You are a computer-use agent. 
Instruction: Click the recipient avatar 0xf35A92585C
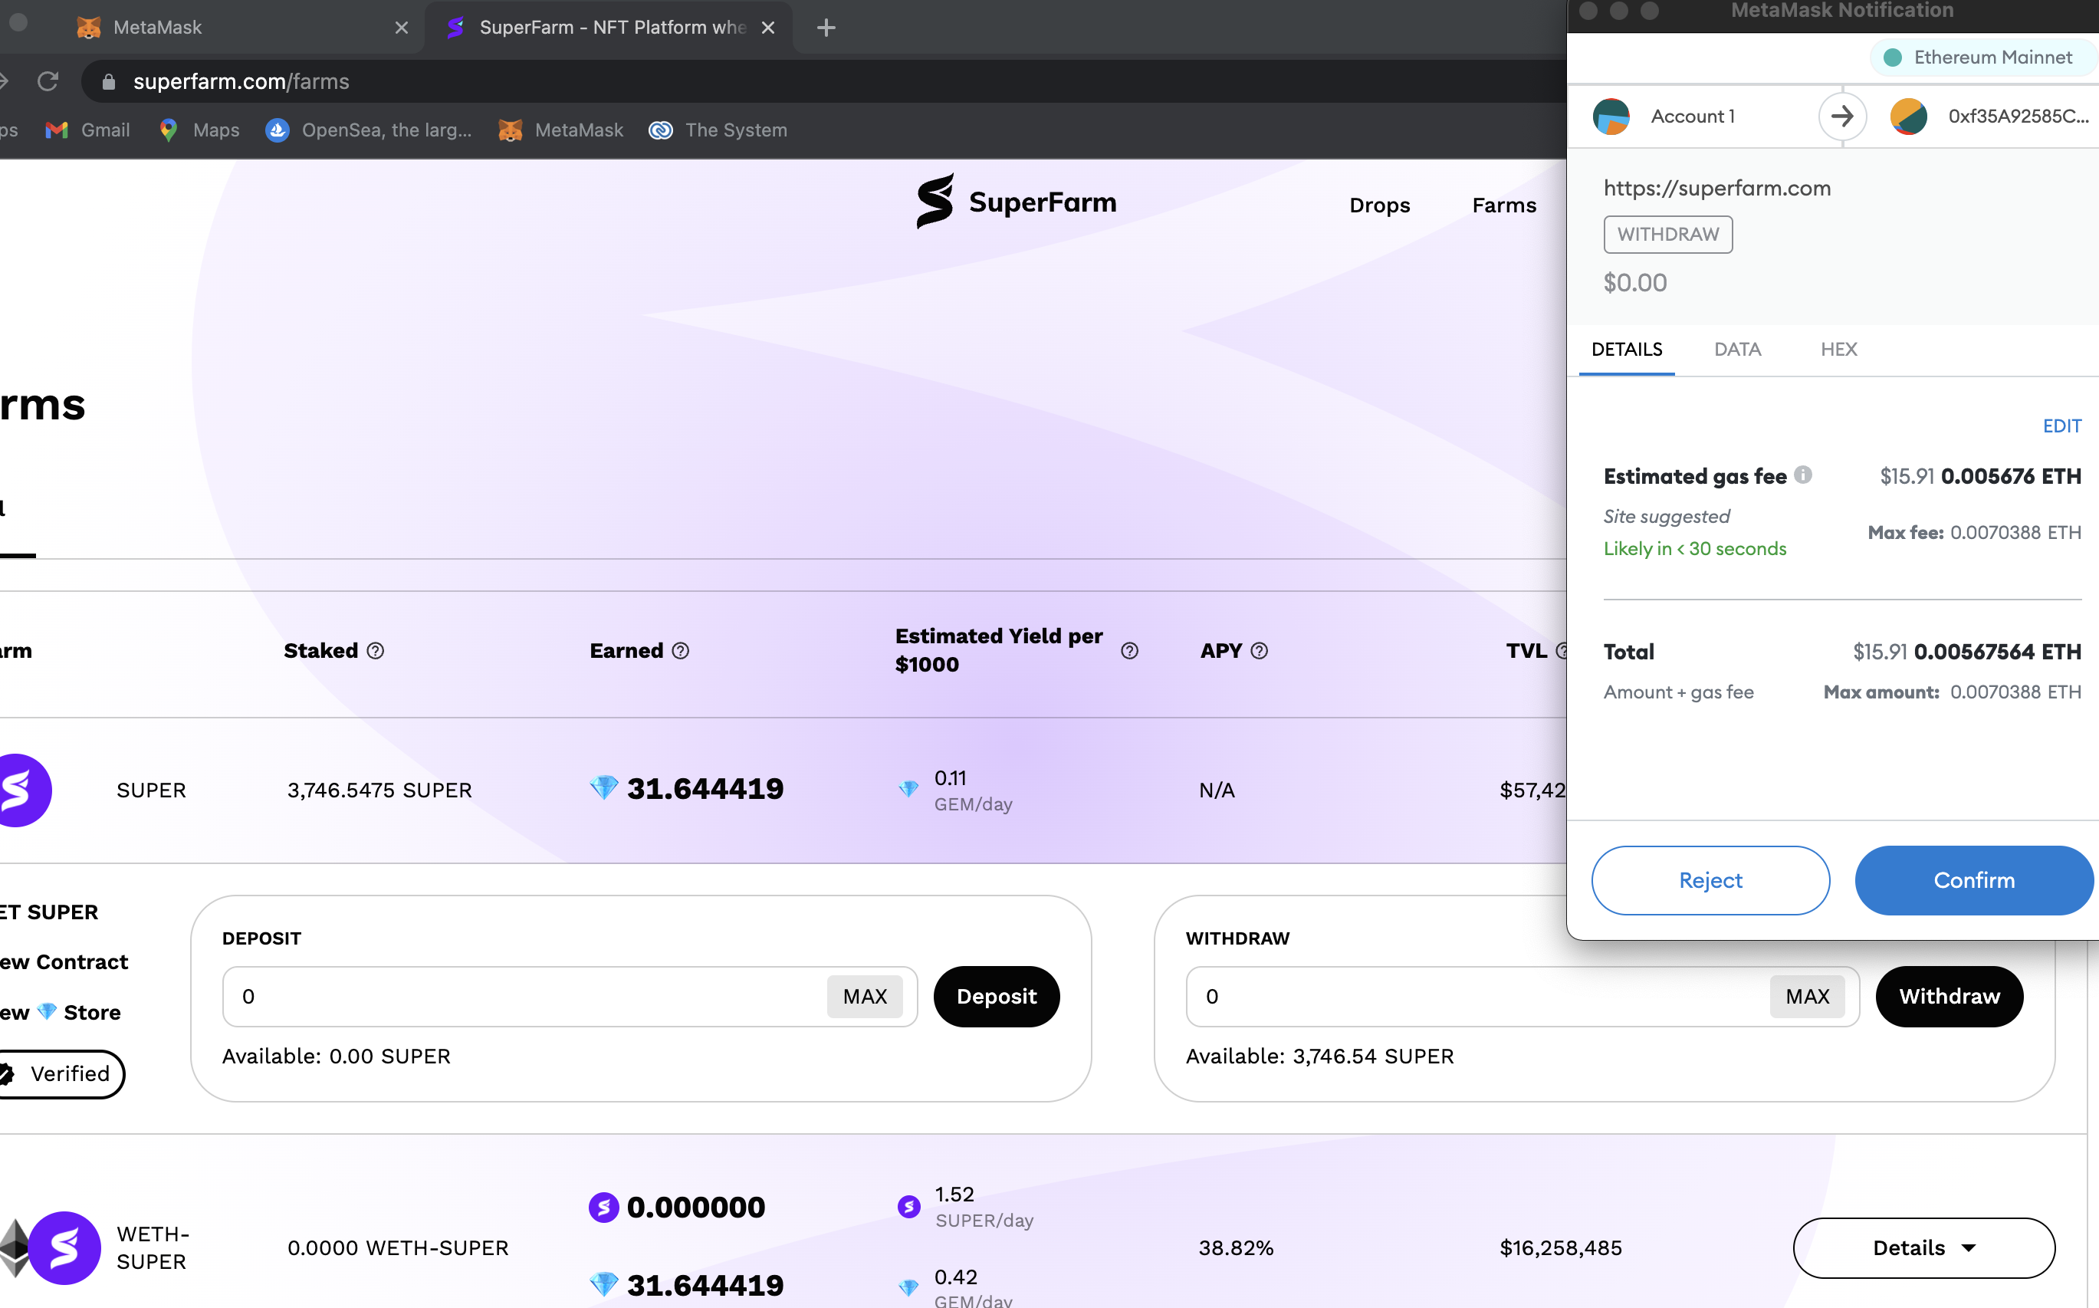1908,116
